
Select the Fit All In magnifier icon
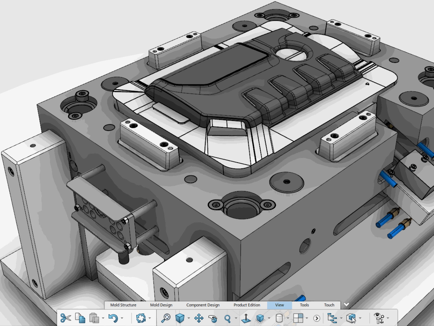click(166, 318)
